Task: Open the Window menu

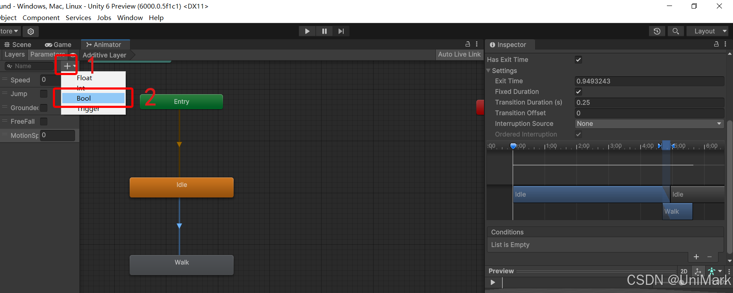Action: click(130, 18)
